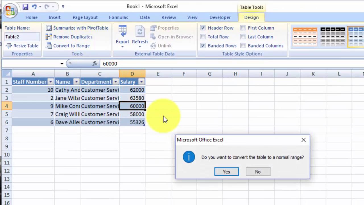Open the Office Button menu
Viewport: 364px width, 205px height.
pyautogui.click(x=10, y=11)
